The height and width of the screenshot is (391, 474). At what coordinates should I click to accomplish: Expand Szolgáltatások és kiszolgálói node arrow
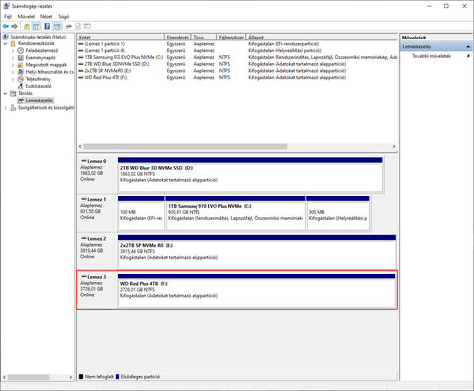point(5,108)
